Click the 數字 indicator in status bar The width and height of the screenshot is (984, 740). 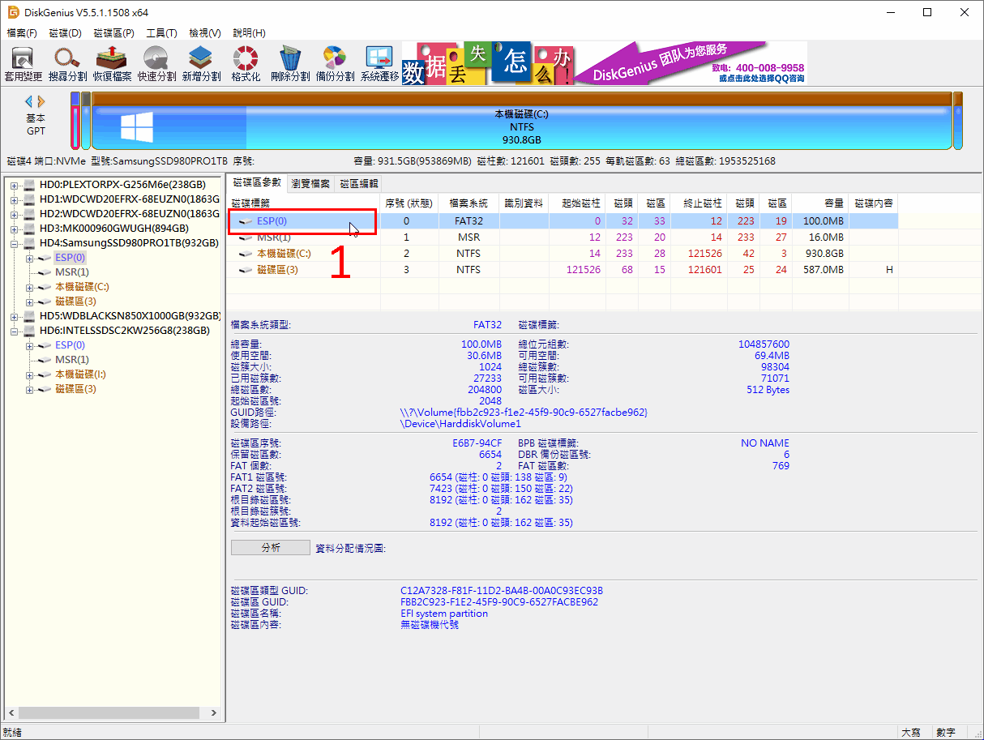[x=946, y=732]
